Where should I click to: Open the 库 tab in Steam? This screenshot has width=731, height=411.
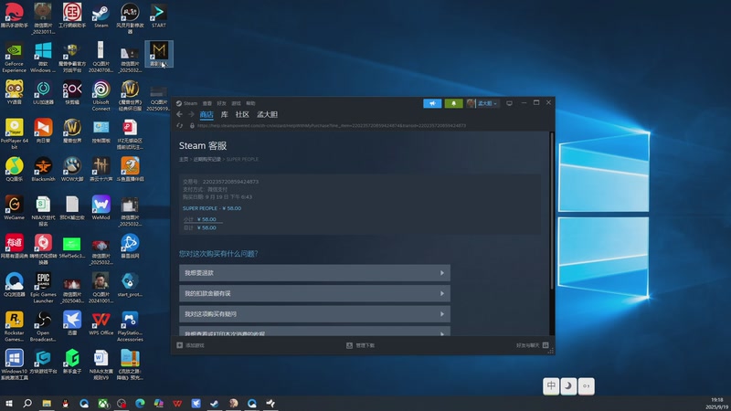(x=224, y=115)
